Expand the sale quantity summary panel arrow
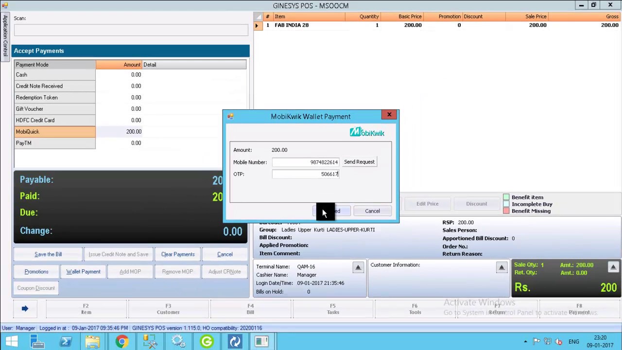 pos(613,267)
